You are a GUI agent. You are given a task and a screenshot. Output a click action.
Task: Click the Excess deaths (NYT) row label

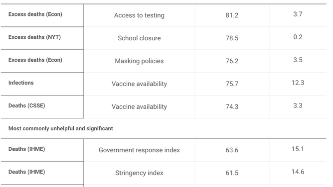pos(34,37)
